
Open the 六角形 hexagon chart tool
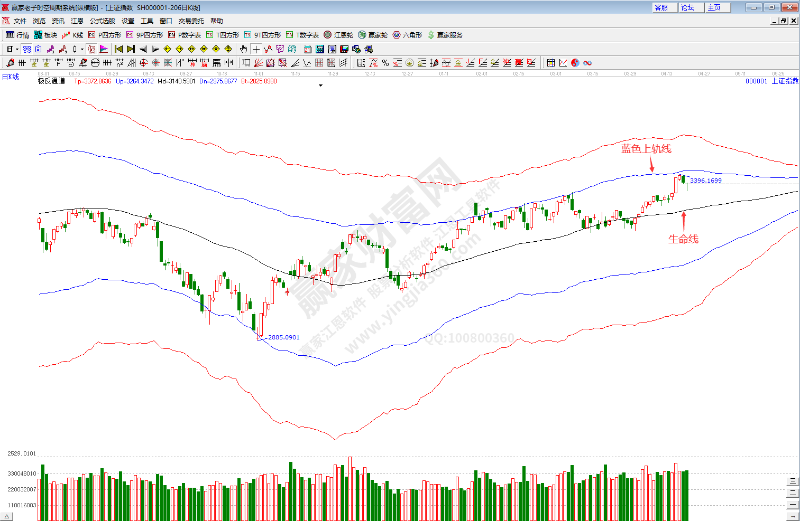tap(407, 35)
